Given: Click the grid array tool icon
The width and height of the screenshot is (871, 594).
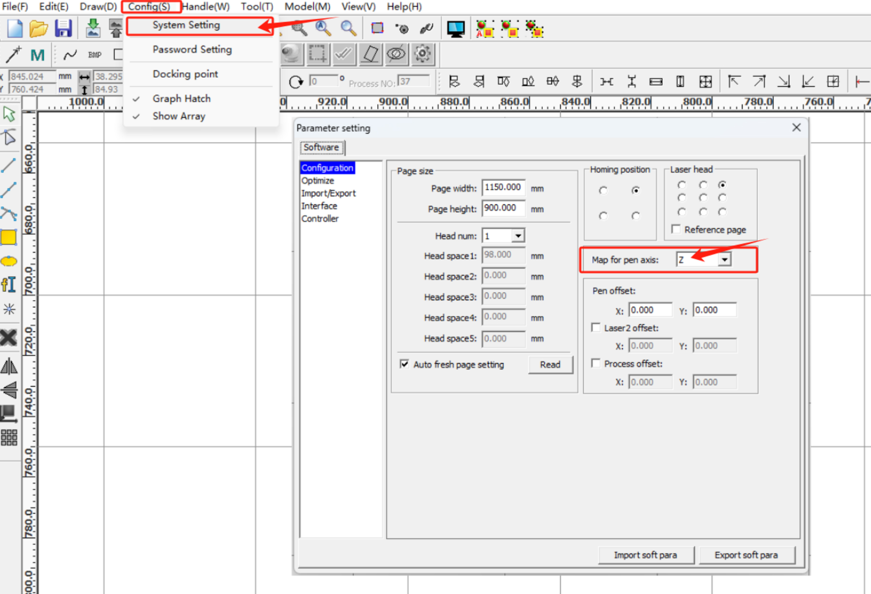Looking at the screenshot, I should (9, 437).
